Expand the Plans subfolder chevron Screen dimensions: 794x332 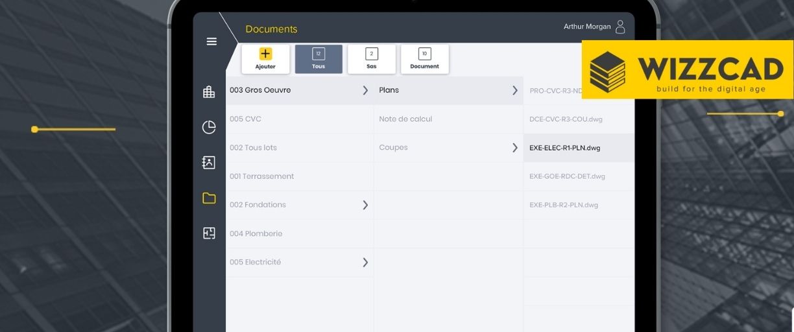[515, 90]
